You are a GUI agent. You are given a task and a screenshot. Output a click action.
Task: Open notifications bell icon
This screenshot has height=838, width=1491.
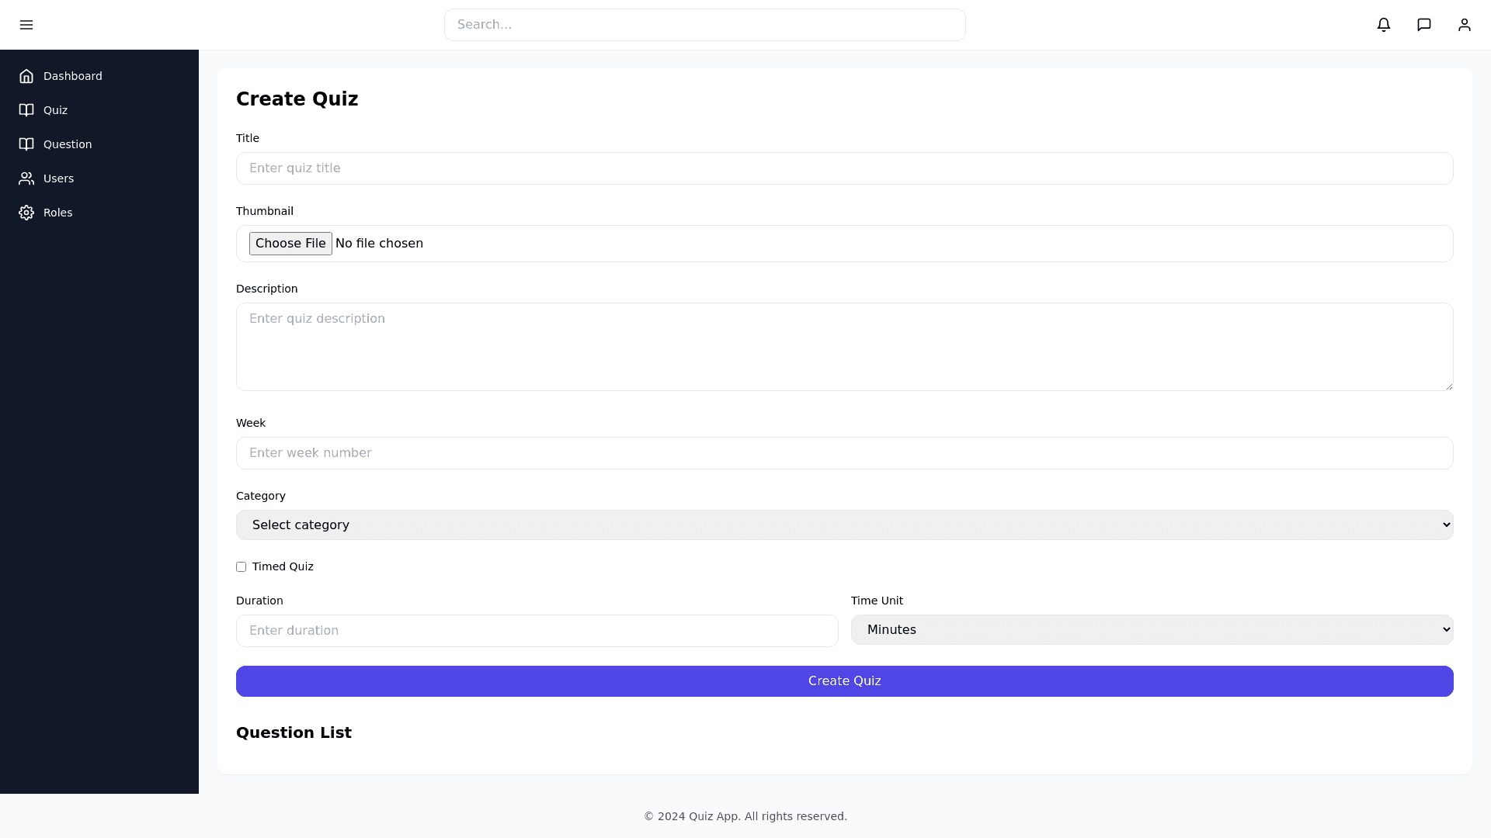coord(1384,25)
